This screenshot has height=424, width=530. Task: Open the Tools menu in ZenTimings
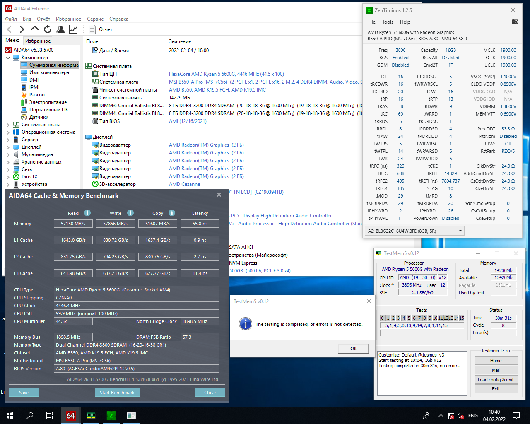[388, 22]
